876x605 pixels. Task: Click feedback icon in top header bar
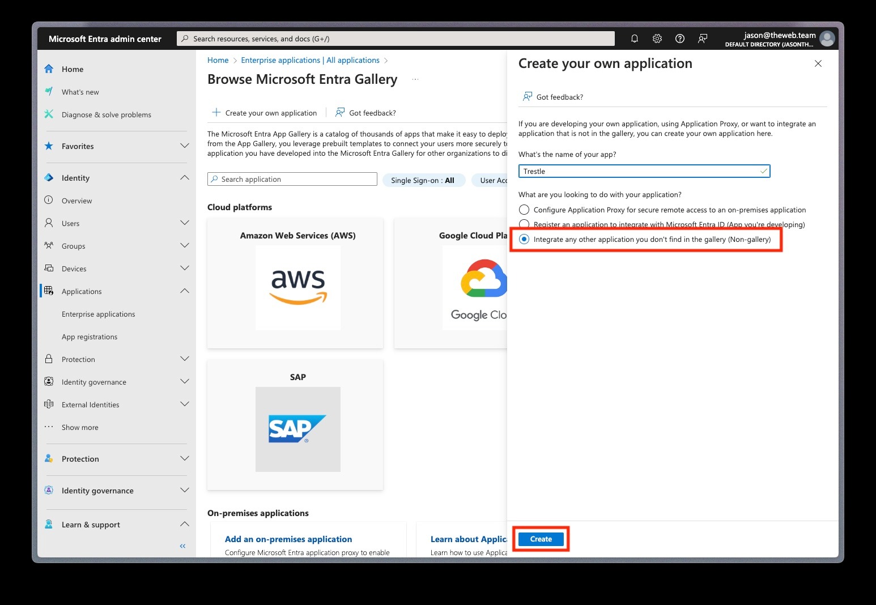[703, 39]
